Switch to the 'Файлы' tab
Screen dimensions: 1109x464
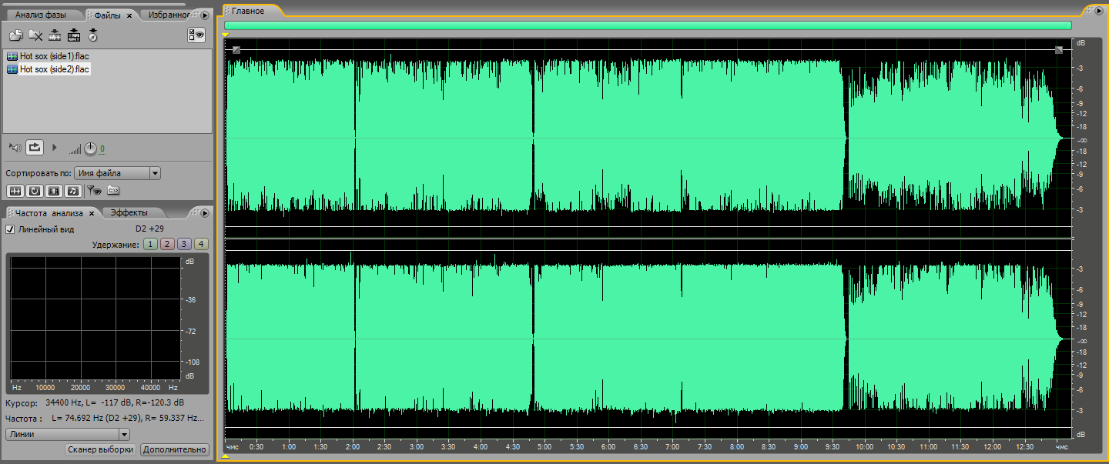coord(108,15)
